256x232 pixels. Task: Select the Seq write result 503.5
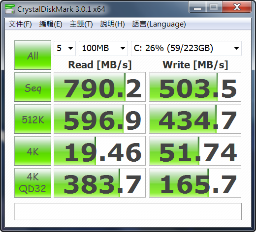(x=195, y=87)
